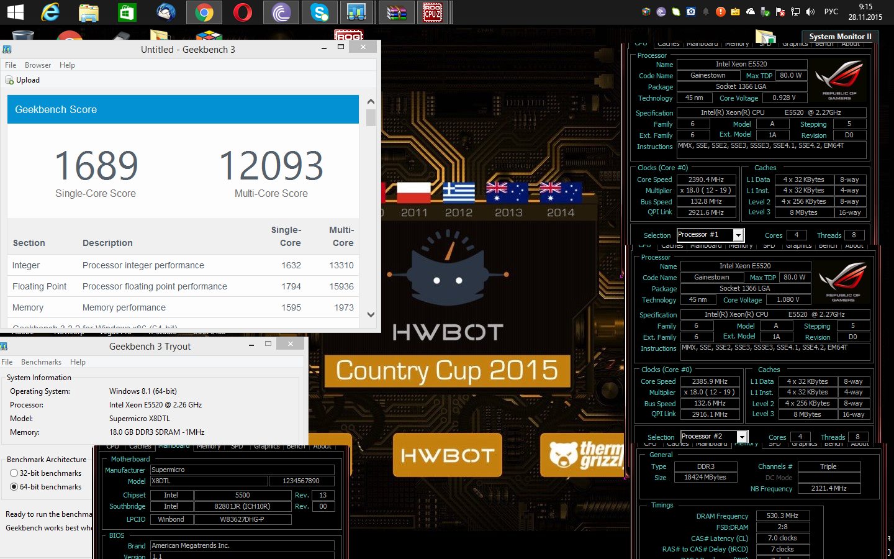The image size is (894, 559).
Task: Switch to WinRAR on the taskbar
Action: click(397, 12)
